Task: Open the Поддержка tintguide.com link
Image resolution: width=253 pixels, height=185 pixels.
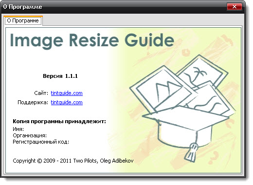Action: coord(67,102)
